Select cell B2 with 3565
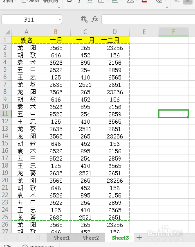The image size is (195, 247). [x=56, y=48]
